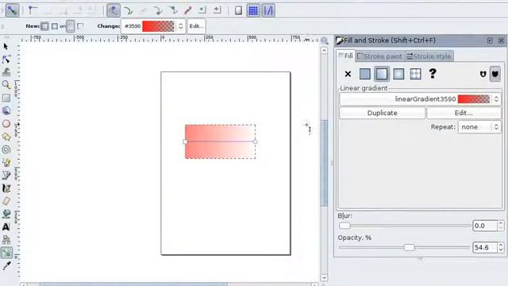Toggle snap to object centers

click(202, 10)
